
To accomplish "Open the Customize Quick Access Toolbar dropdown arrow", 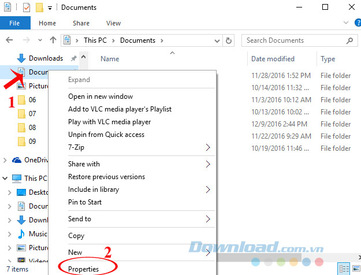I will point(50,8).
